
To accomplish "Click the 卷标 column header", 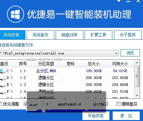I will (71, 64).
